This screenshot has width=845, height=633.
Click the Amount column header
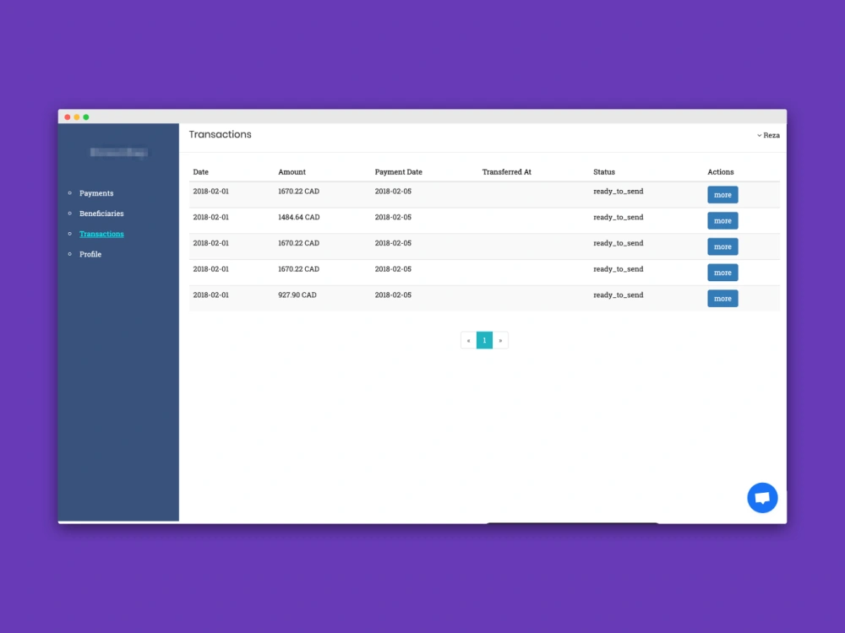(x=292, y=171)
